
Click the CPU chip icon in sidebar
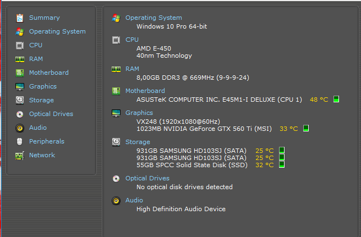tap(20, 45)
